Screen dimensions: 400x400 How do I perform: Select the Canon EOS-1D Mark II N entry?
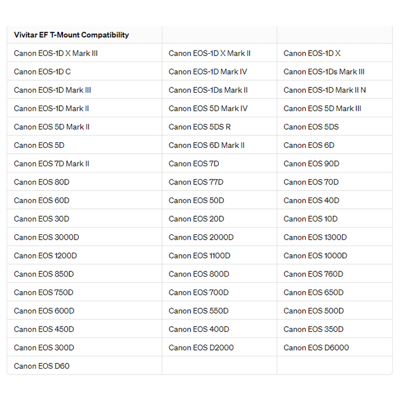coord(325,90)
